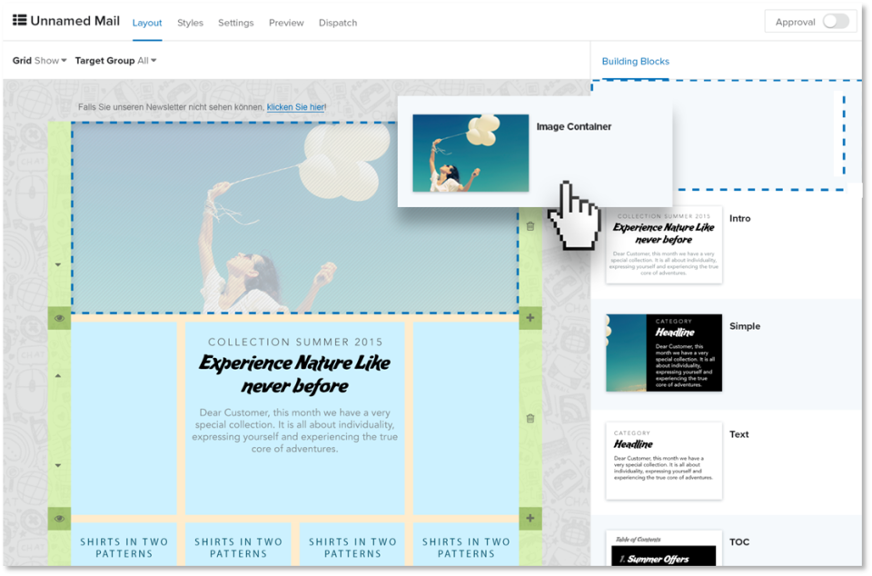This screenshot has height=576, width=872.
Task: Delete the intro text block via trash icon
Action: click(x=530, y=418)
